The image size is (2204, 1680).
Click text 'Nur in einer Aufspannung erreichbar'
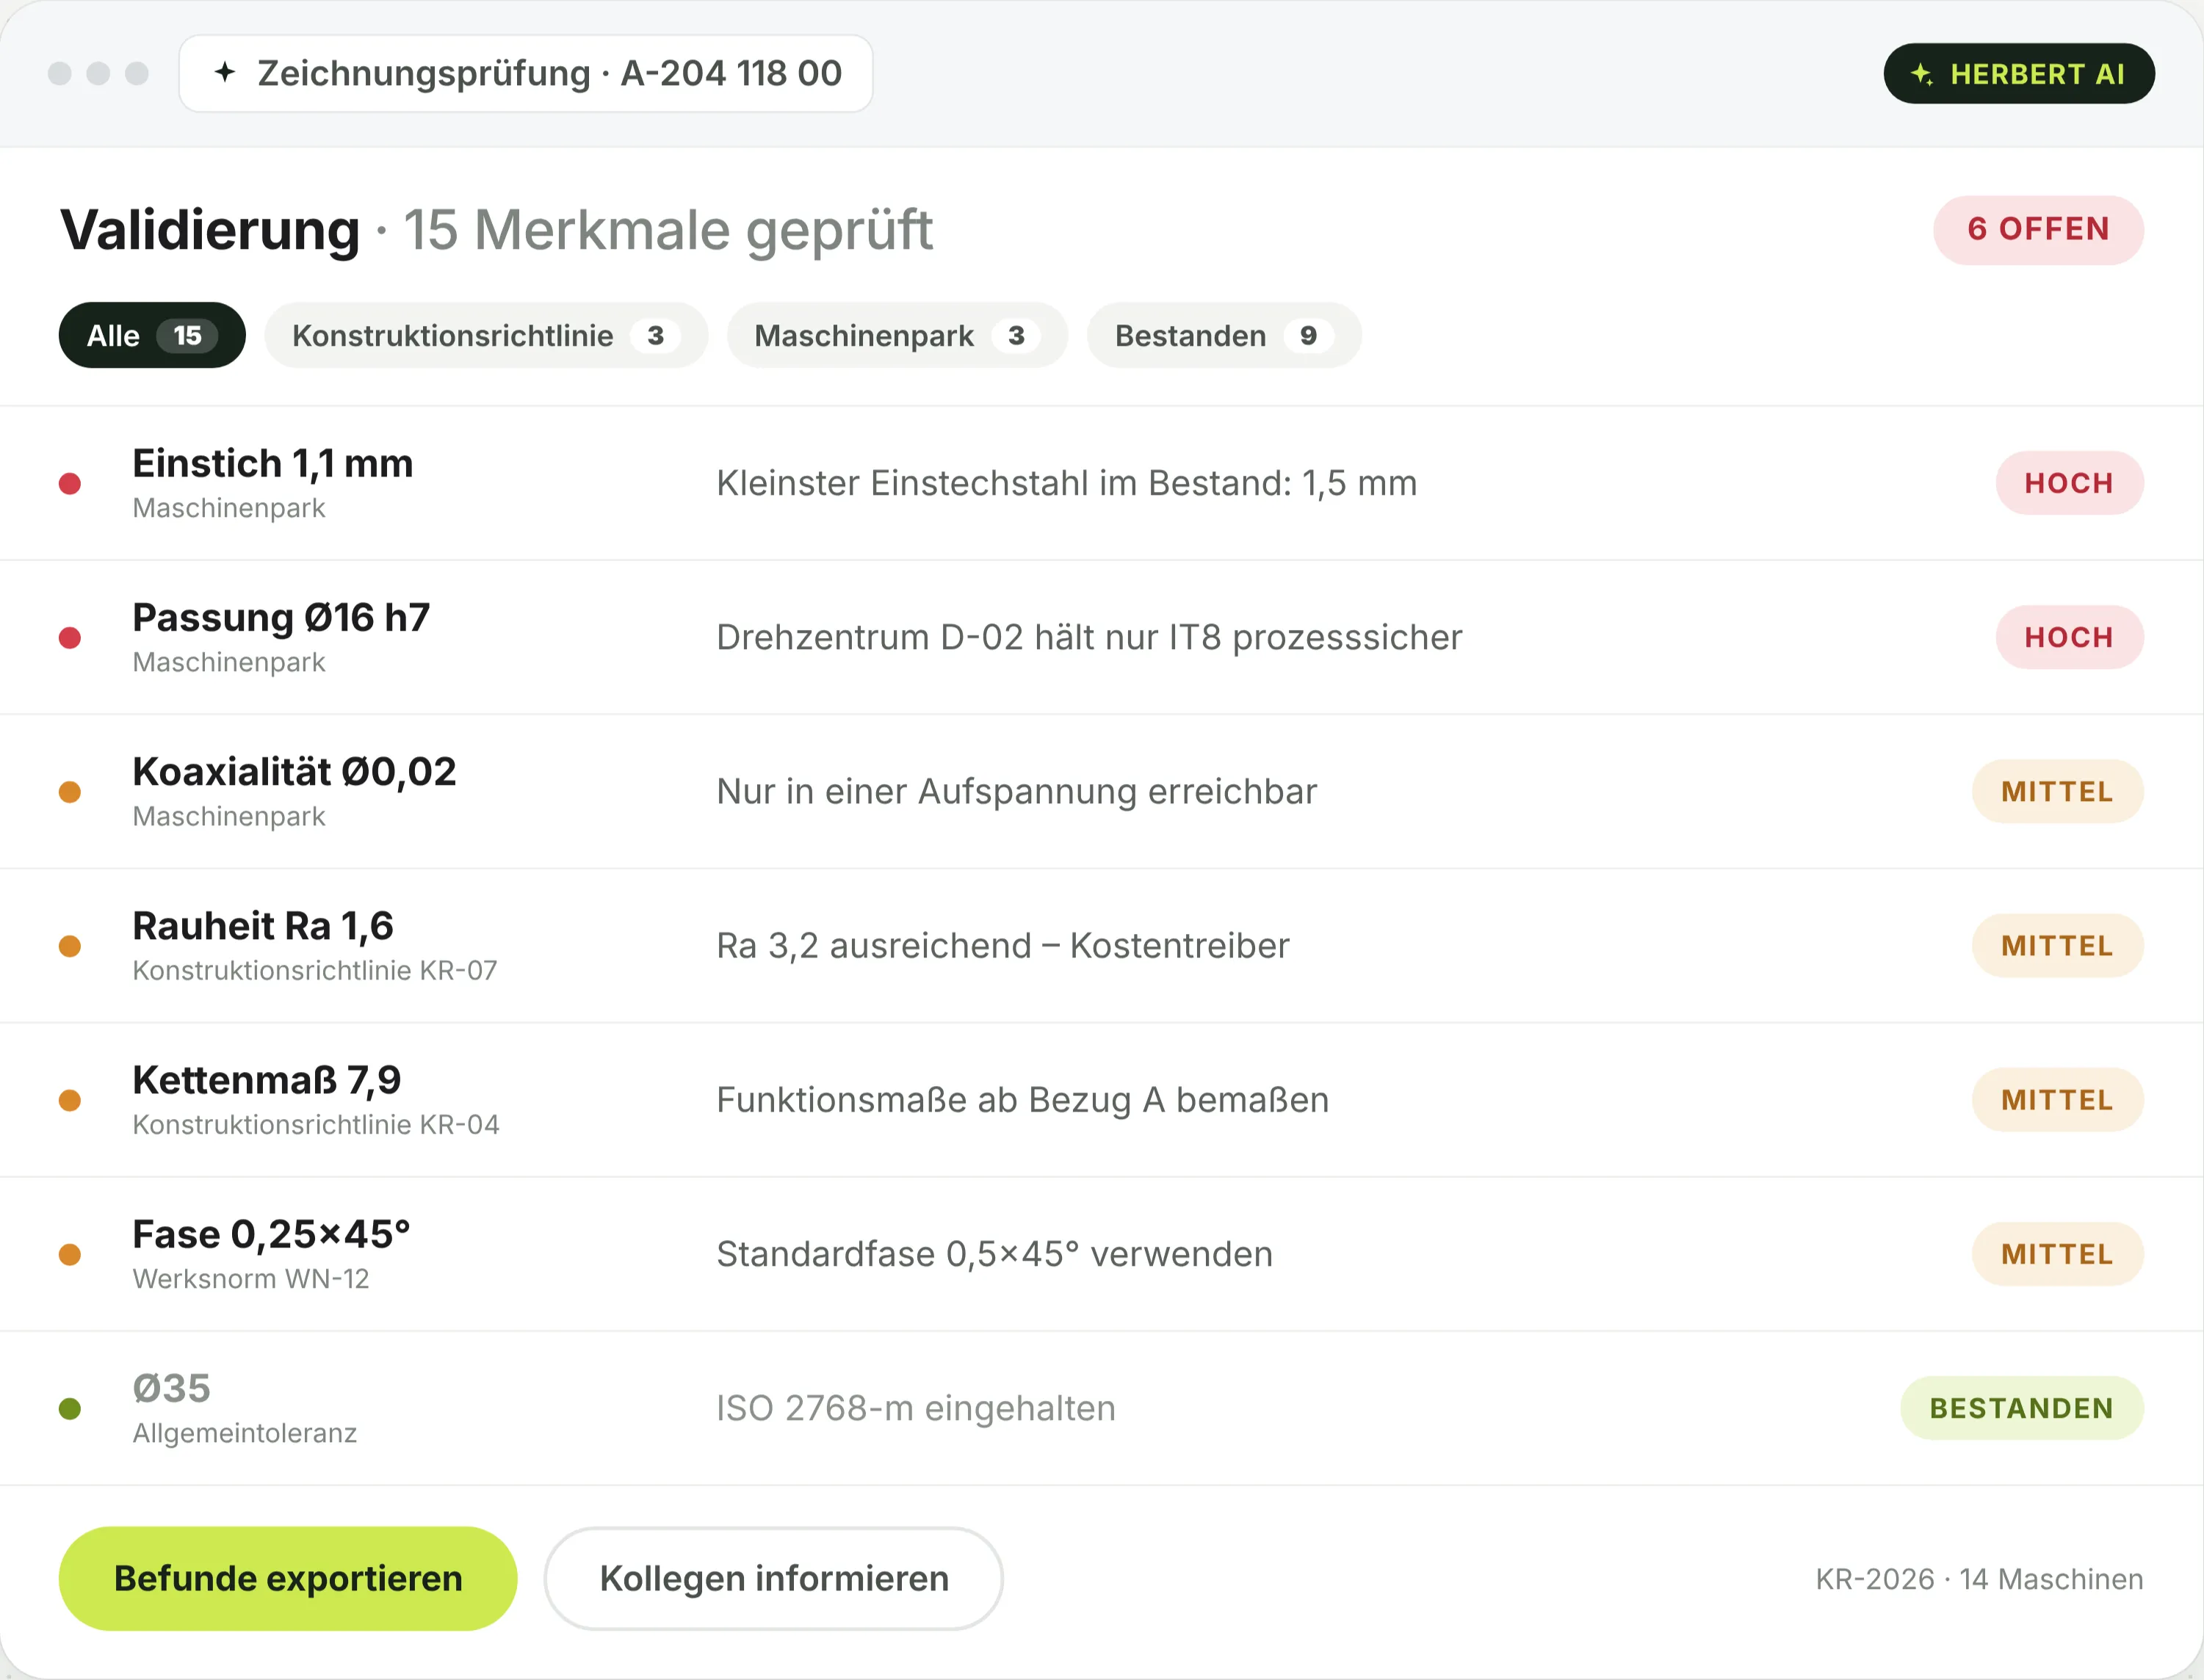[x=1017, y=791]
